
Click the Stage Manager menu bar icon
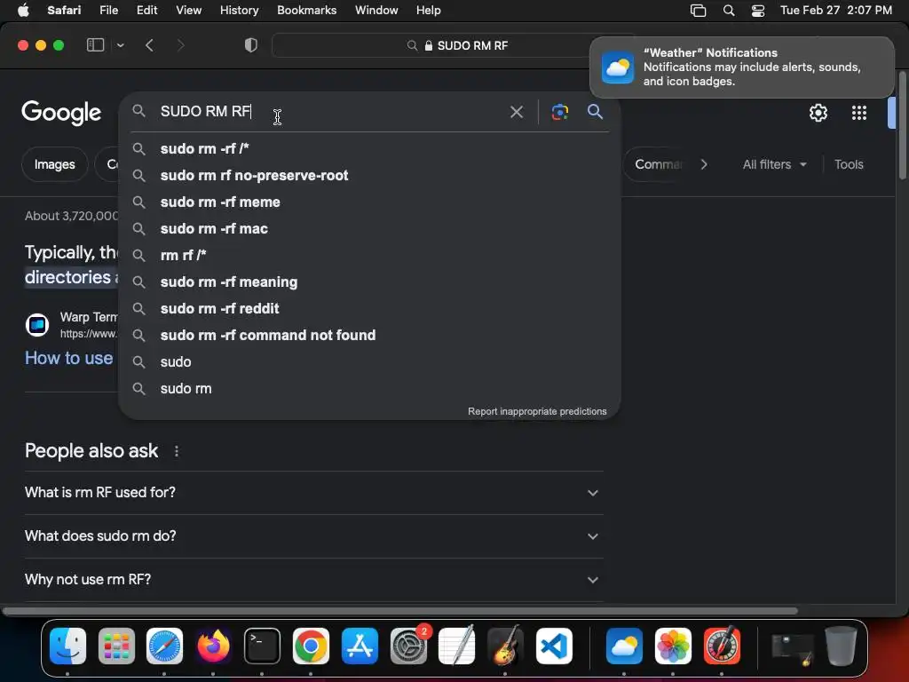[x=698, y=11]
